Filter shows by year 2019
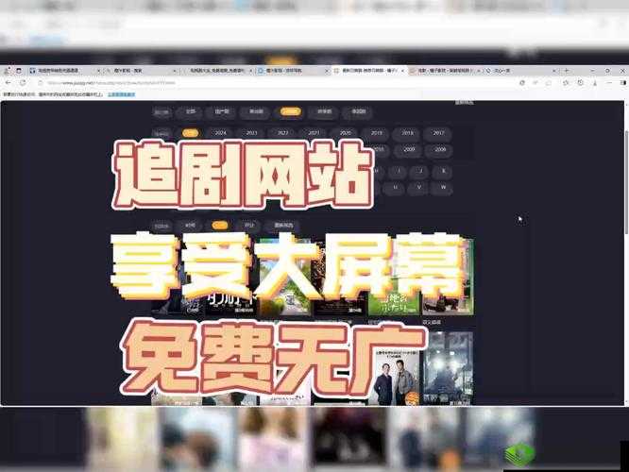Viewport: 629px width, 472px height. (x=377, y=133)
